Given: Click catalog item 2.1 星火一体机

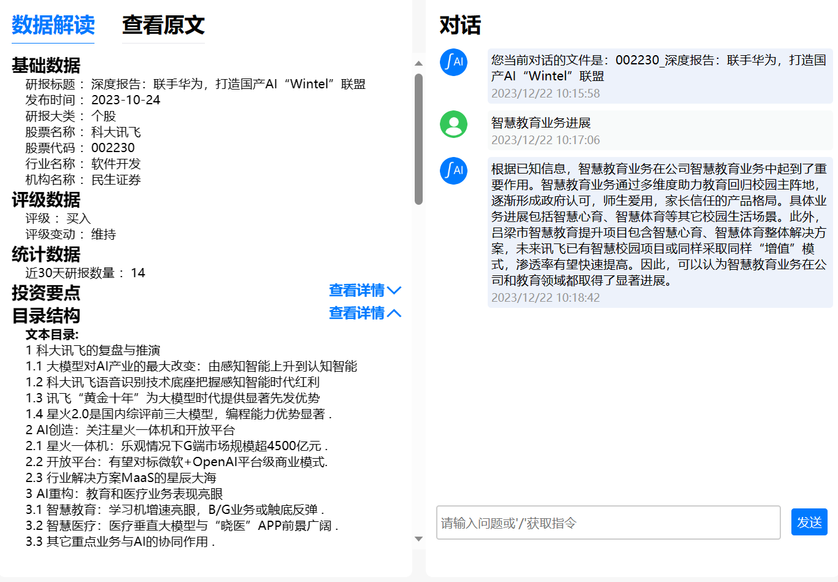Looking at the screenshot, I should pos(177,446).
